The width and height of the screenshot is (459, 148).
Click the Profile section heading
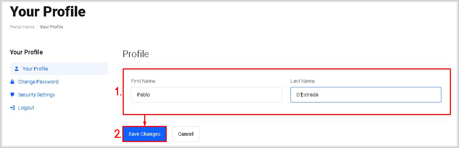click(x=136, y=54)
